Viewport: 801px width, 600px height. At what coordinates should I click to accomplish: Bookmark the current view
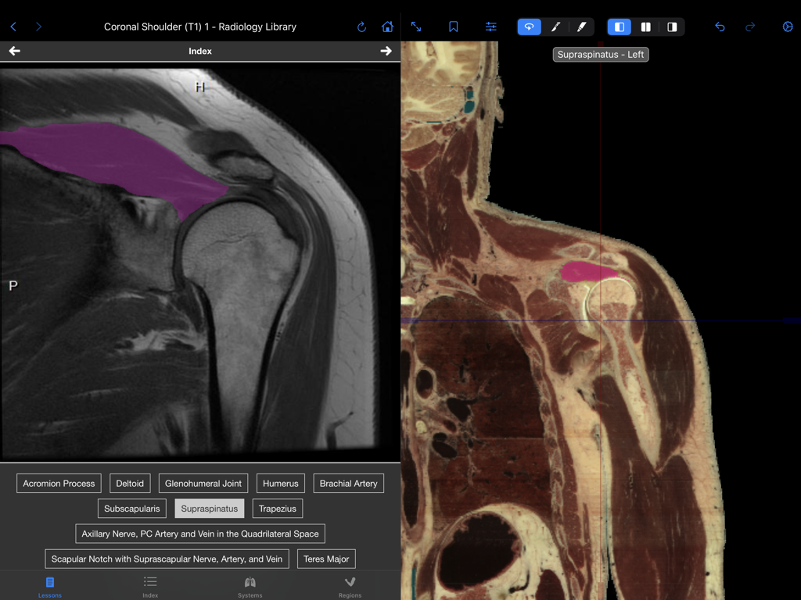[x=454, y=27]
